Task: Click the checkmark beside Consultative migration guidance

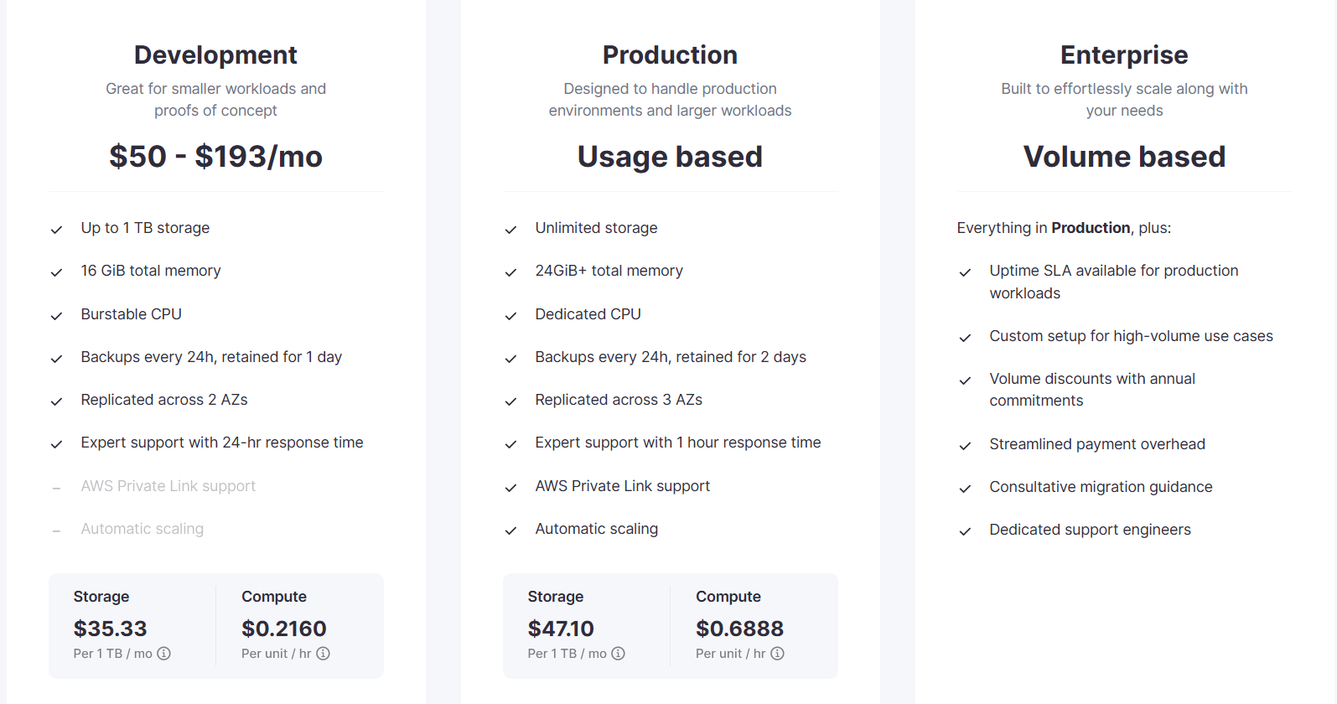Action: click(965, 489)
